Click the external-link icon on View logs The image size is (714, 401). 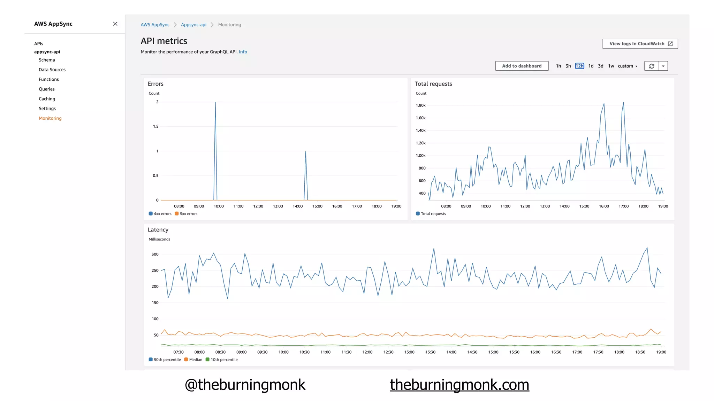point(670,44)
